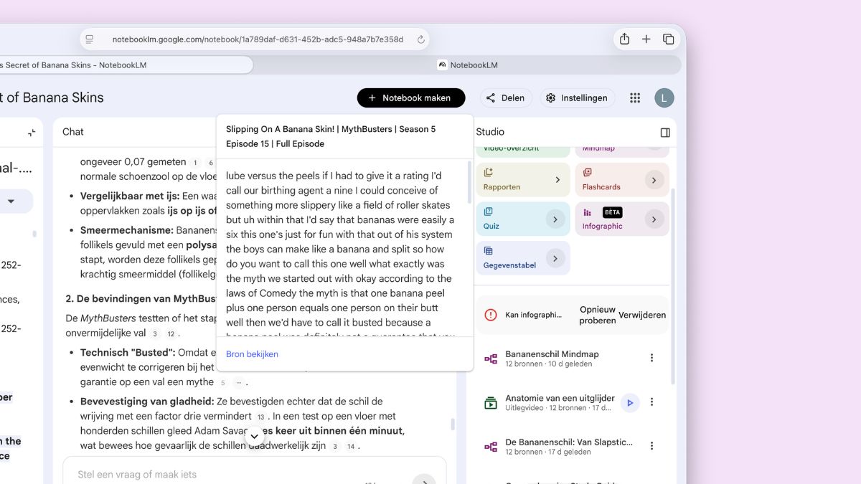Viewport: 861px width, 484px height.
Task: Click the BÈTA badge on Infographic
Action: coord(612,212)
